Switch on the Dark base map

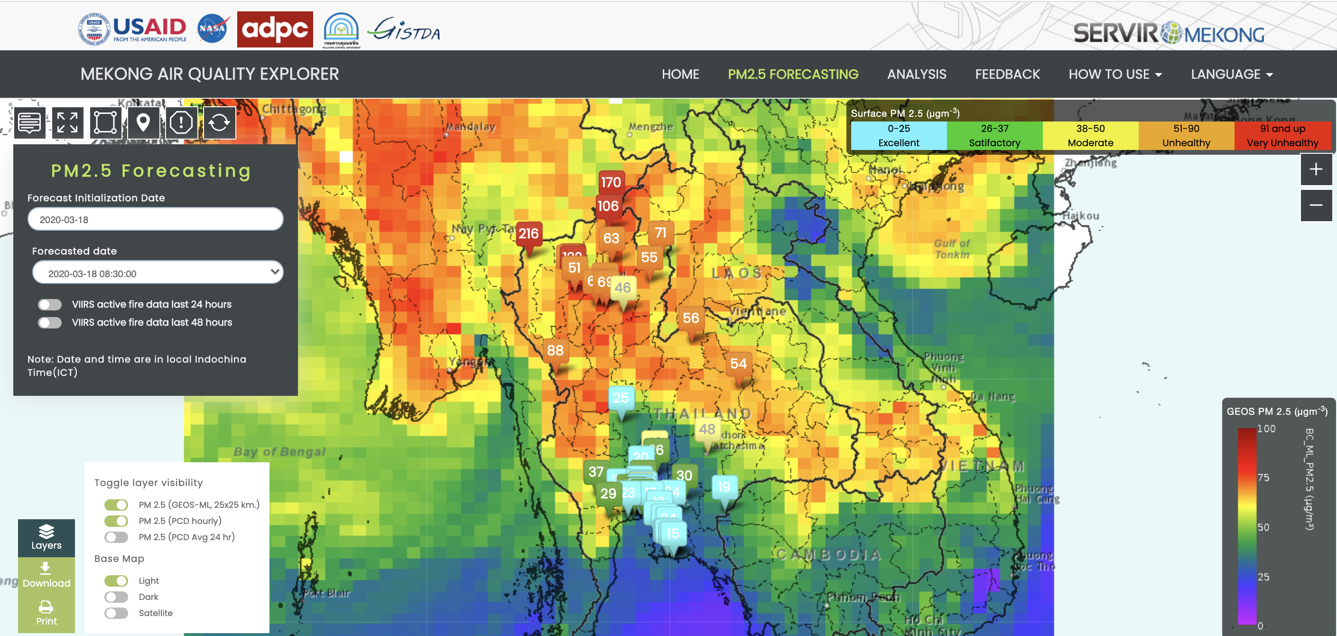point(116,597)
